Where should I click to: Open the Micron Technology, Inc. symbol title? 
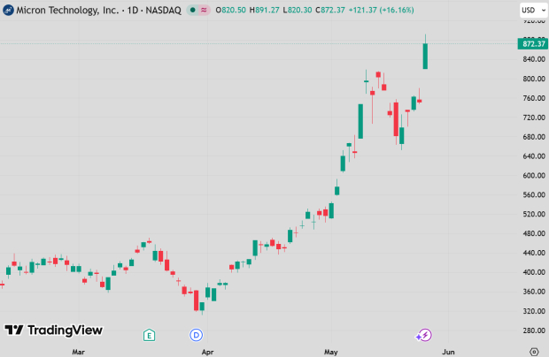pyautogui.click(x=99, y=10)
